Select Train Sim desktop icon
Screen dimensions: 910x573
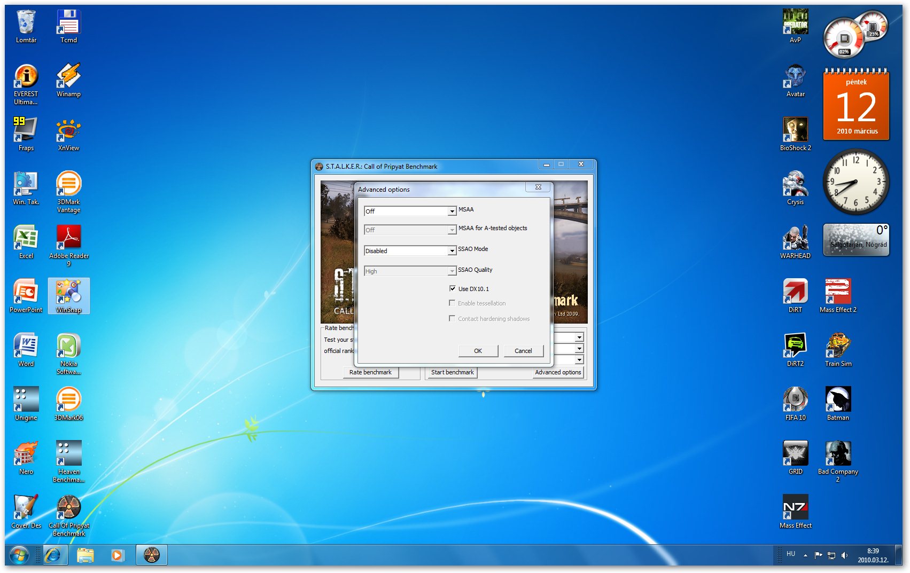pos(838,350)
